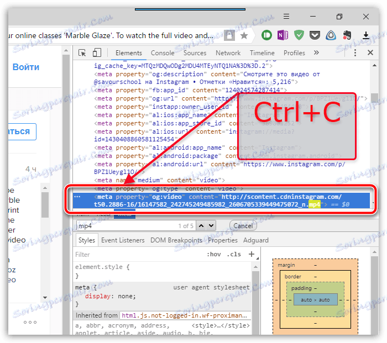Screen dimensions: 387x343
Task: Open the Adguard sidebar tab
Action: [255, 240]
